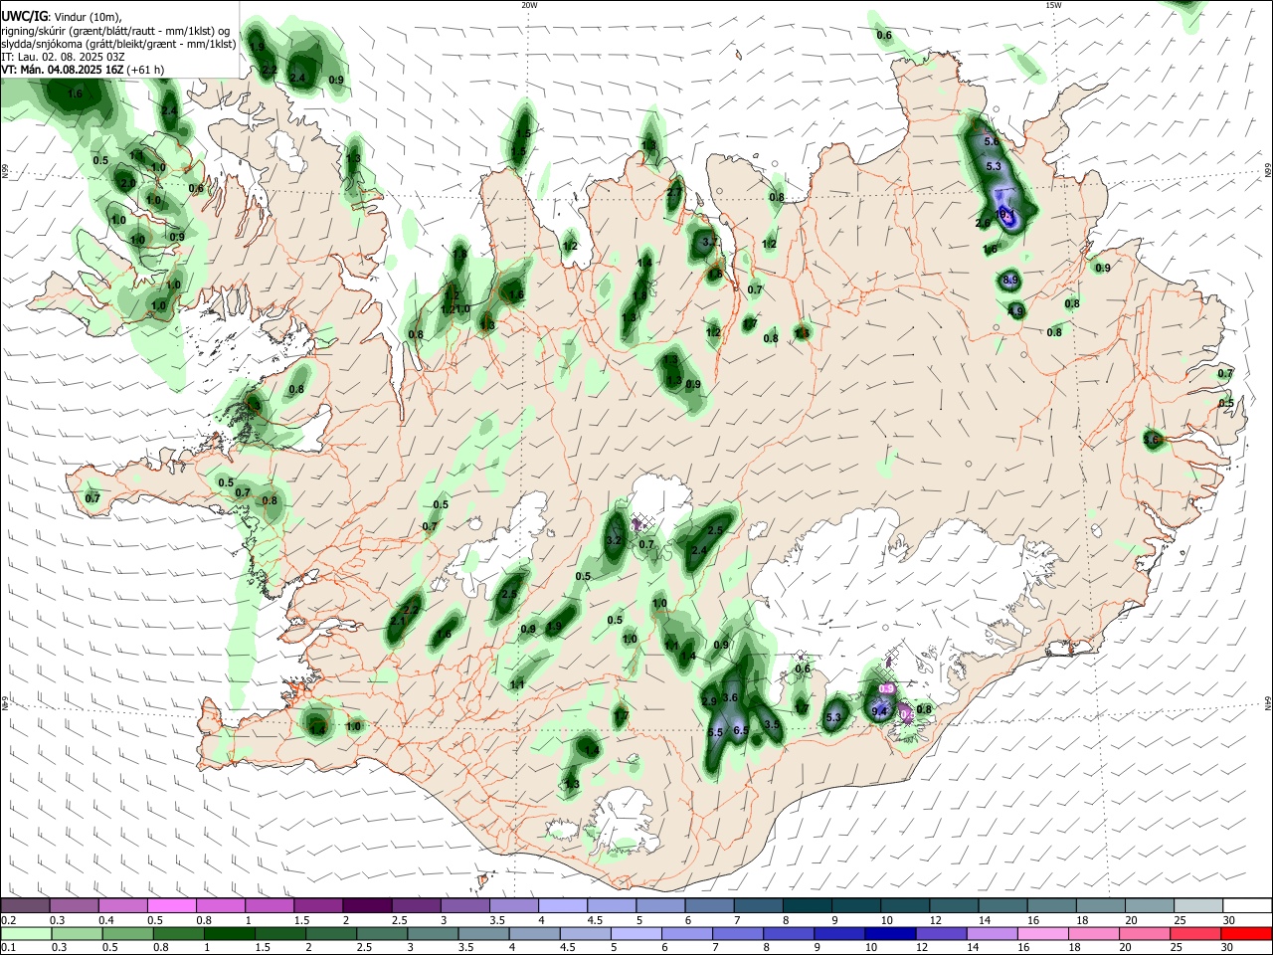This screenshot has height=955, width=1273.
Task: Click the red 30 mm swatch on the rain scale
Action: tap(1246, 933)
